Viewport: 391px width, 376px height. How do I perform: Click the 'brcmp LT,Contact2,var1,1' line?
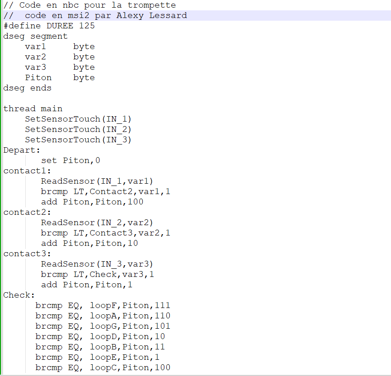pos(106,191)
